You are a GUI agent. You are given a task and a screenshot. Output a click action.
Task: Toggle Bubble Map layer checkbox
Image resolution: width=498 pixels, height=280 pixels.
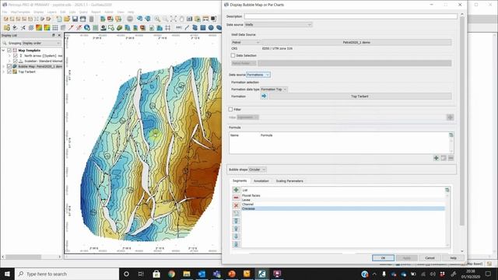[x=9, y=66]
